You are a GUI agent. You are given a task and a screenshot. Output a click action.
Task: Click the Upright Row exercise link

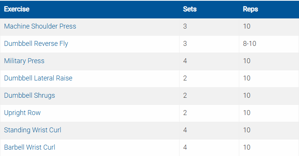pyautogui.click(x=22, y=113)
